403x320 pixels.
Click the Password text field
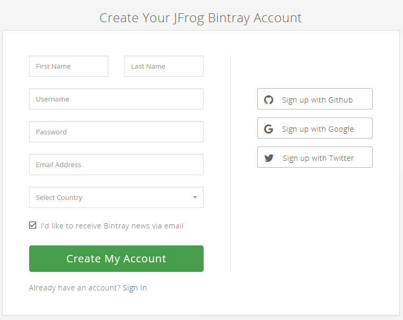coord(116,132)
